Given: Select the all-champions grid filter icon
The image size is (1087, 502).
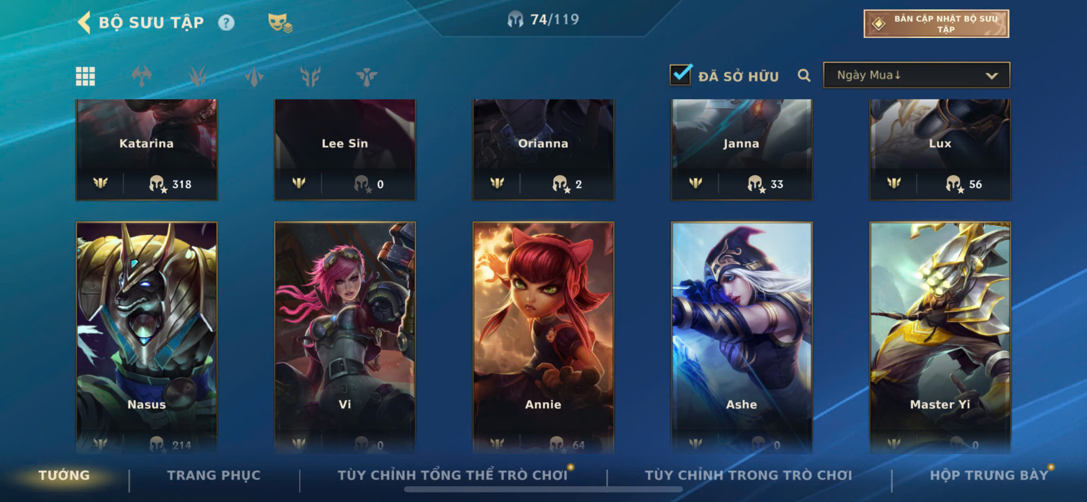Looking at the screenshot, I should pos(85,76).
